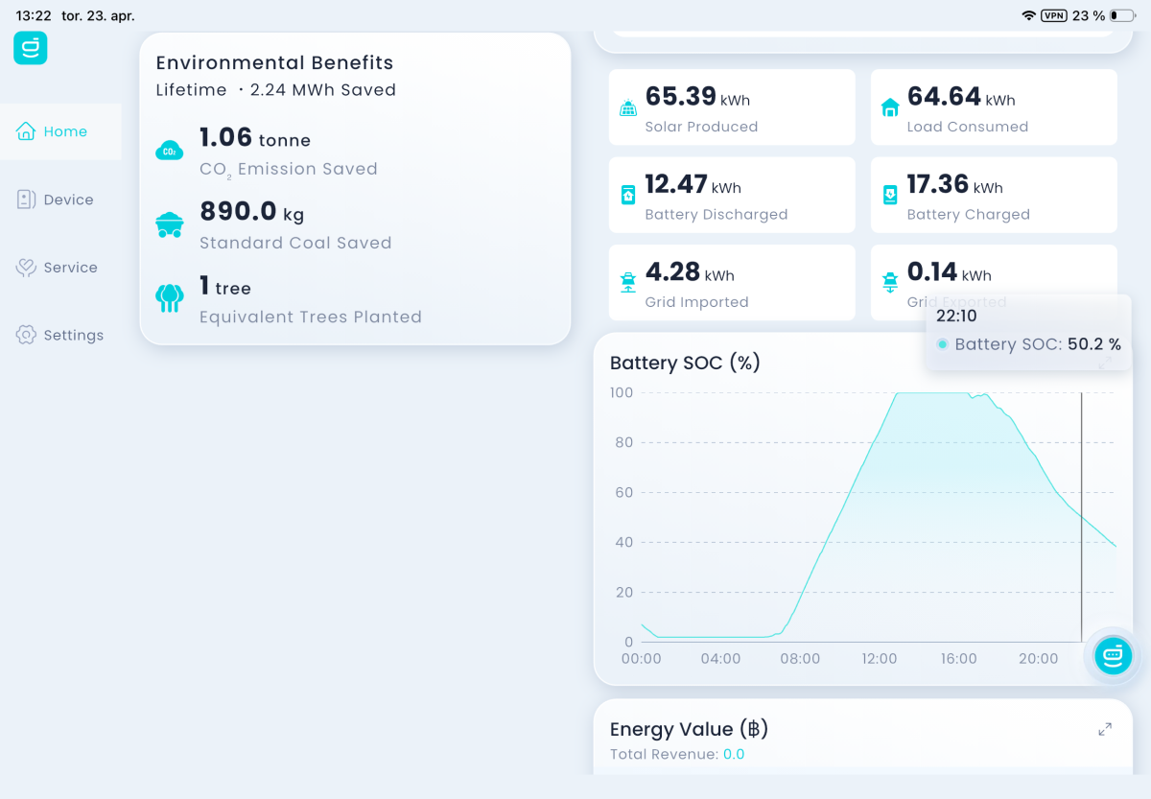Click the coal cart icon
This screenshot has width=1151, height=799.
[170, 224]
